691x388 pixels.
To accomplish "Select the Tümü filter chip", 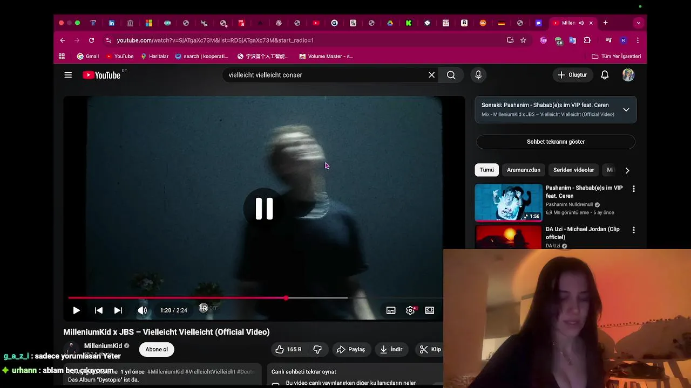I will 487,170.
